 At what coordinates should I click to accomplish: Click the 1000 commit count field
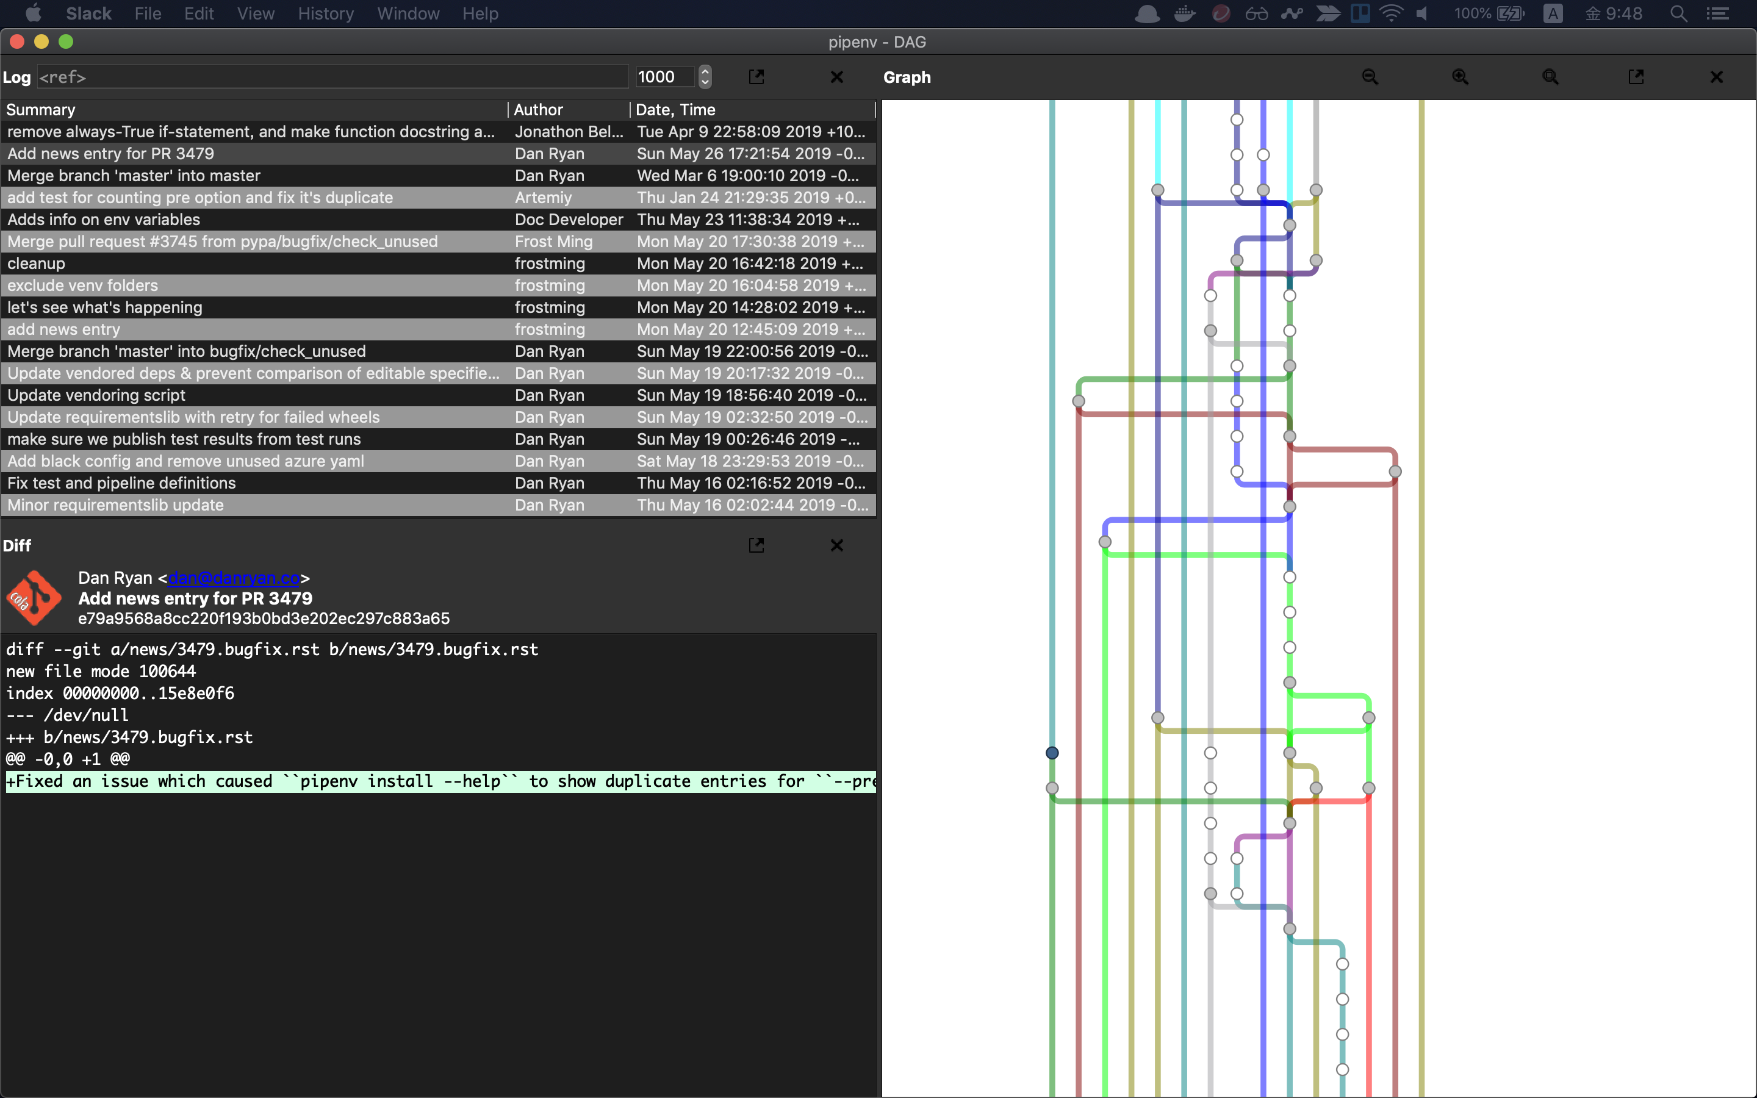[x=665, y=77]
